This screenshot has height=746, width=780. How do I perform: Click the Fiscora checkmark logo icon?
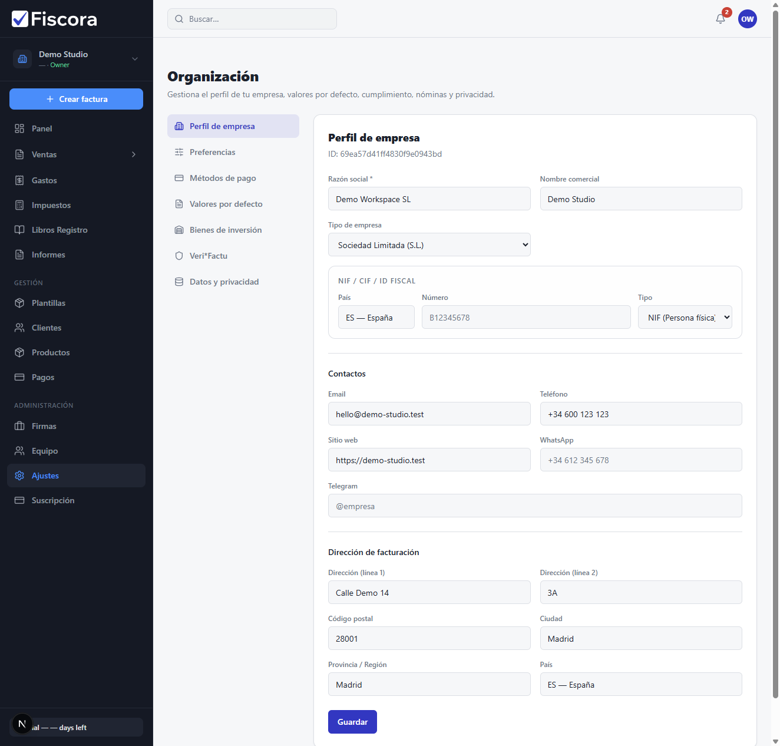point(20,19)
